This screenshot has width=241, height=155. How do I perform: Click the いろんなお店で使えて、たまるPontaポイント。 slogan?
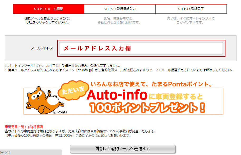pos(151,84)
